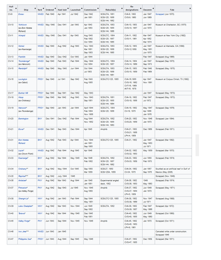Follow the Philippine Sea ship link
The width and height of the screenshot is (221, 260).
point(25,239)
